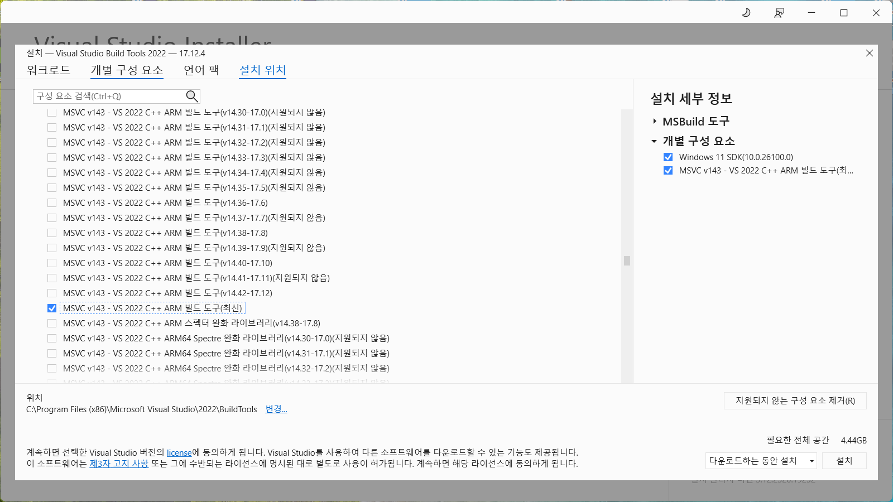
Task: Collapse the 개별 구성 요소 section
Action: pyautogui.click(x=654, y=141)
